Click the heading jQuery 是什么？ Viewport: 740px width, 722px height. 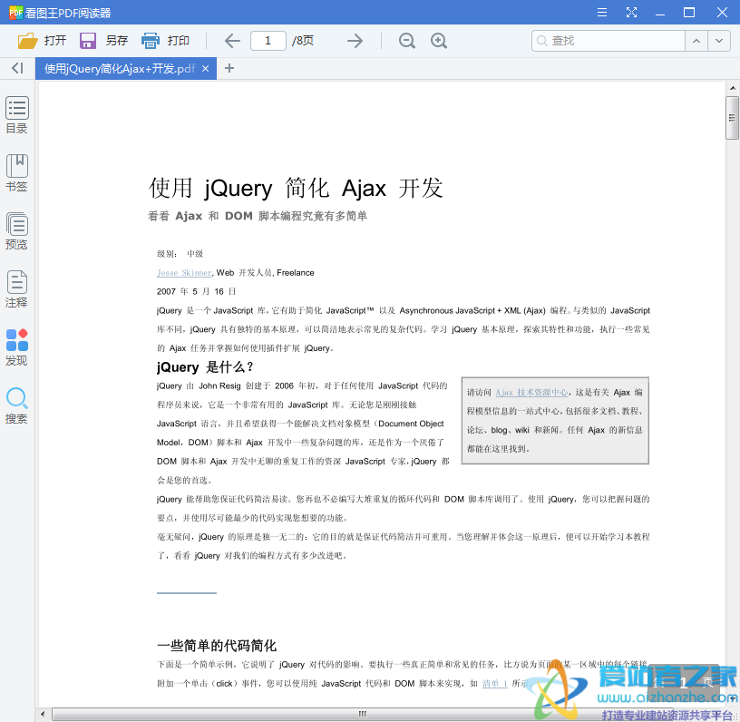[x=205, y=367]
